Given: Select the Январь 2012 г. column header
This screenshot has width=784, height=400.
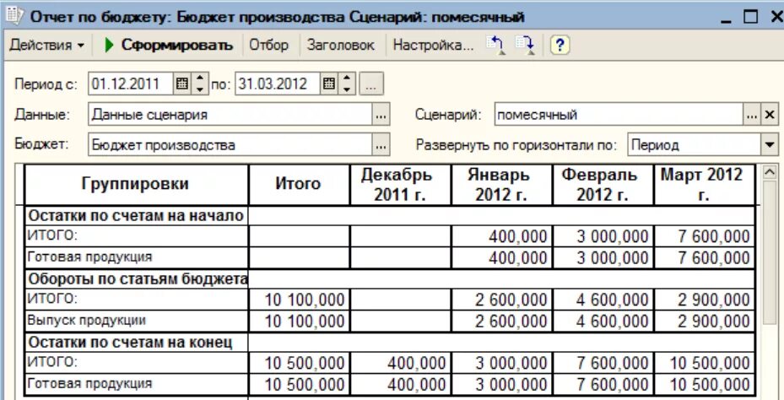Looking at the screenshot, I should pos(501,184).
